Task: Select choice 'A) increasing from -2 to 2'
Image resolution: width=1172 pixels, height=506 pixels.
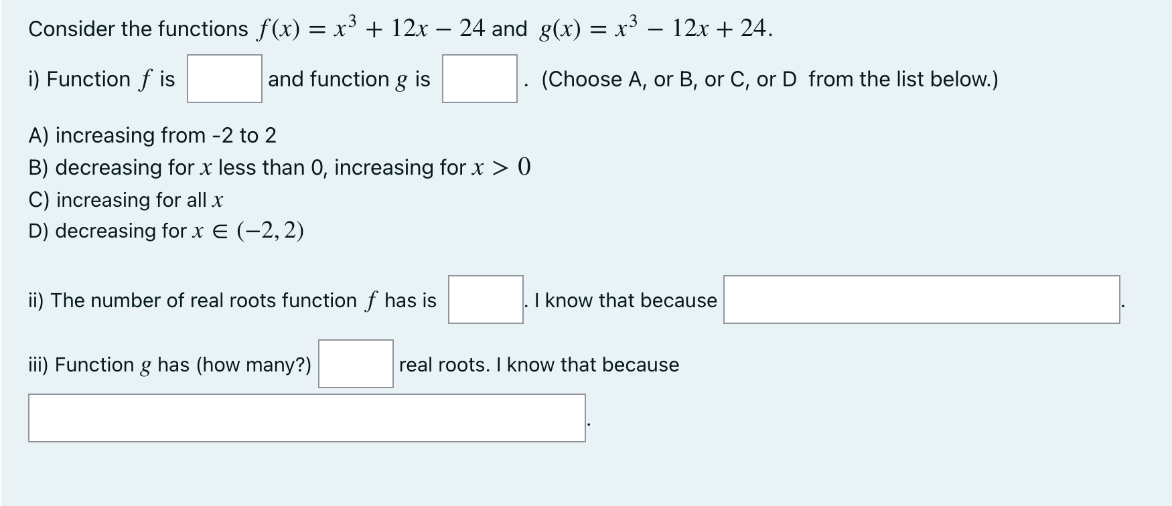Action: click(x=153, y=136)
